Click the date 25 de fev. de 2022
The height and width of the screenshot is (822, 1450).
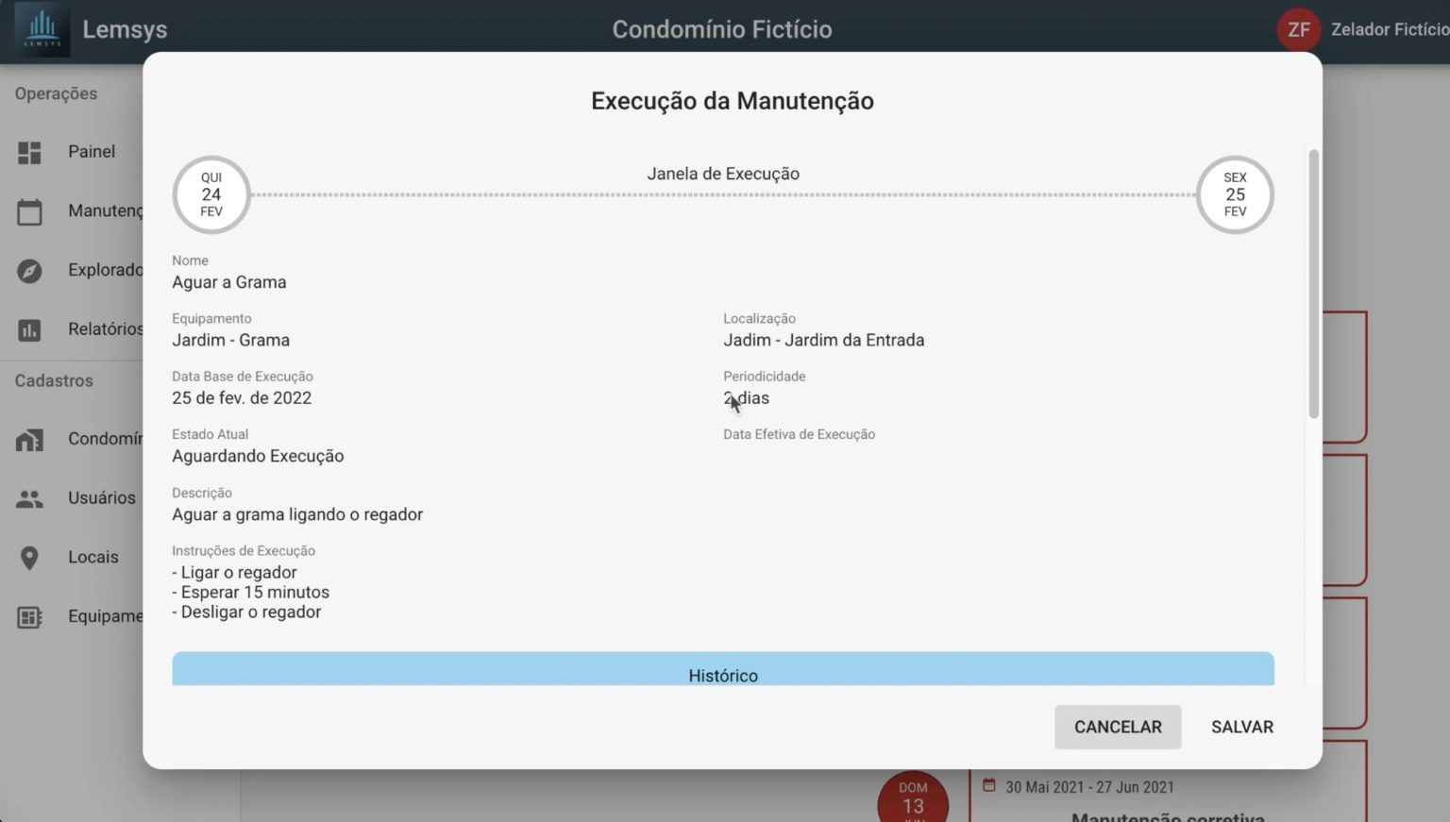coord(242,398)
